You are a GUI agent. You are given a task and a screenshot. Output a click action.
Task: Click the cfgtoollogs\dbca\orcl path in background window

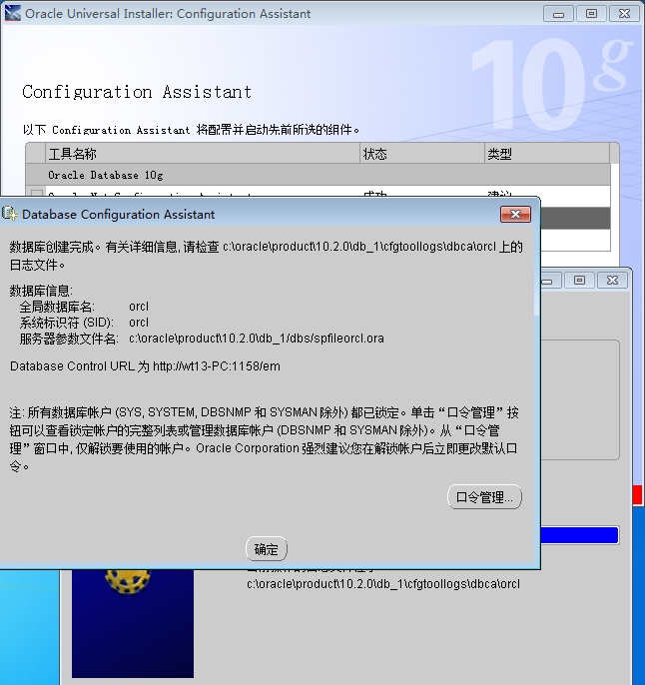[x=383, y=584]
